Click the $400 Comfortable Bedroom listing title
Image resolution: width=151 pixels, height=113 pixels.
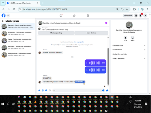tap(55, 30)
